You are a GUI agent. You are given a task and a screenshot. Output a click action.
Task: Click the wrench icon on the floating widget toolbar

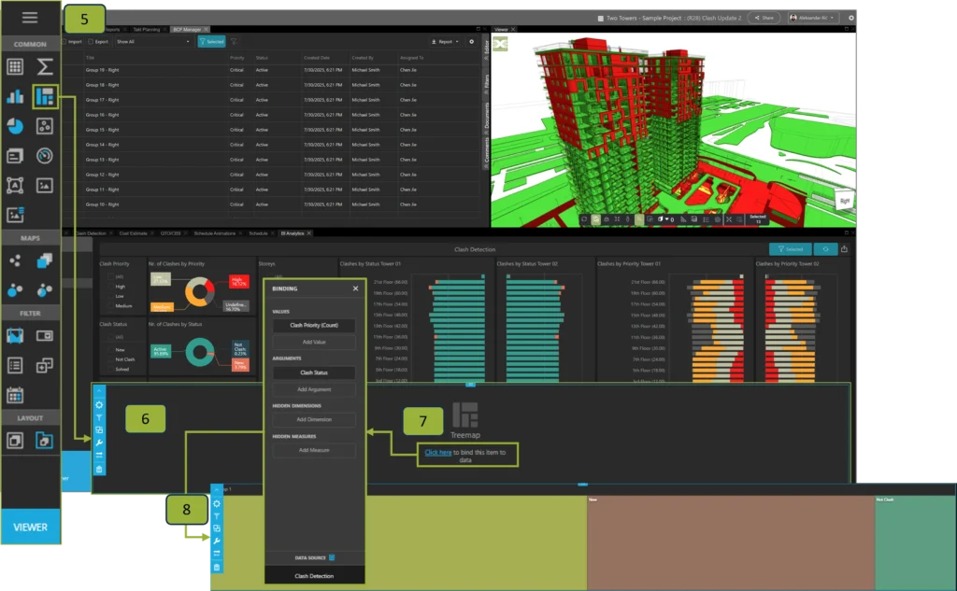[x=100, y=443]
